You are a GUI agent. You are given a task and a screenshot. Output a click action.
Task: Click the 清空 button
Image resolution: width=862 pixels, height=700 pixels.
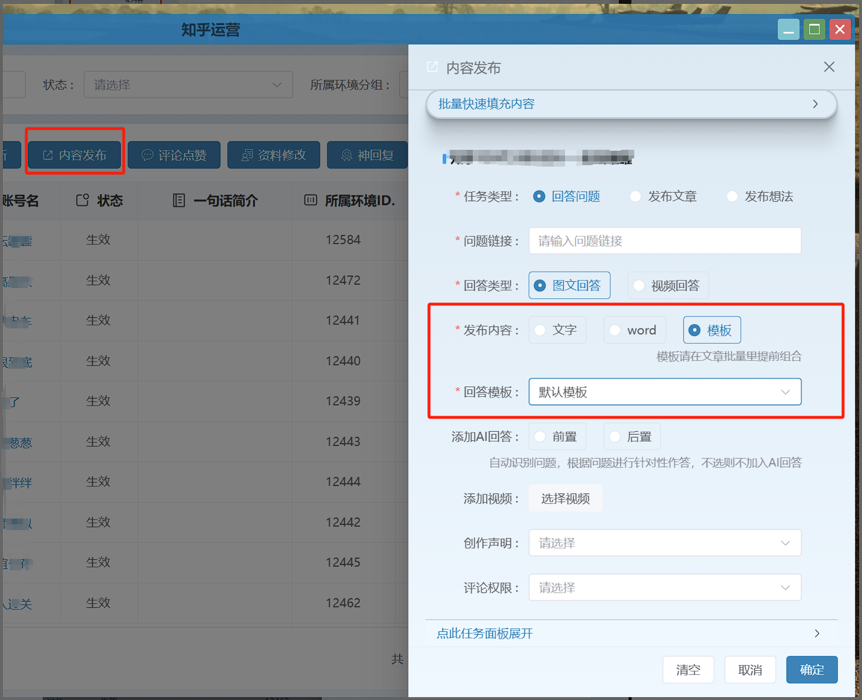[x=688, y=670]
